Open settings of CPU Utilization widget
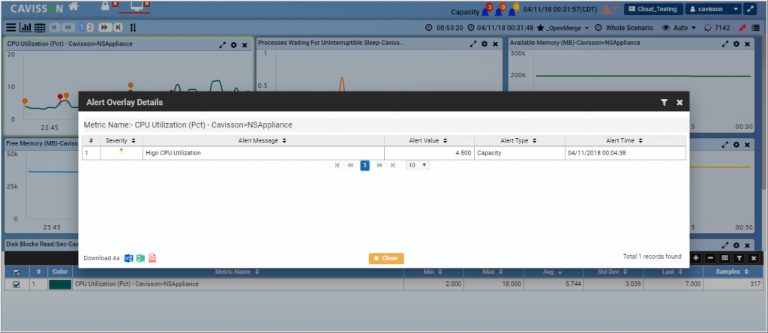The image size is (768, 333). coord(234,44)
